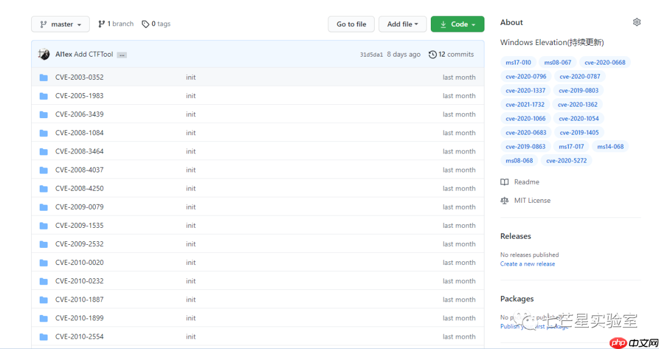
Task: Open commit hash 31d5da1
Action: [372, 55]
